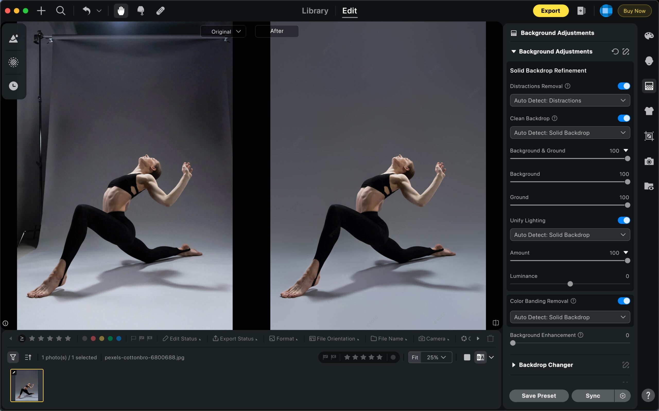Screen dimensions: 659x411
Task: Open the 25% zoom level dropdown
Action: pyautogui.click(x=436, y=357)
